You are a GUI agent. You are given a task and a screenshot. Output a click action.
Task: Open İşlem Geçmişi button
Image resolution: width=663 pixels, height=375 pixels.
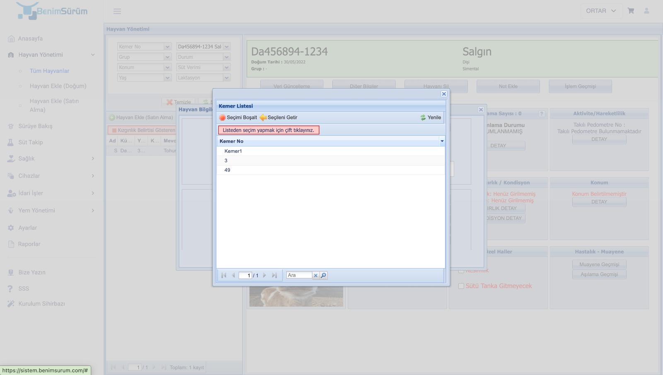[x=580, y=86]
